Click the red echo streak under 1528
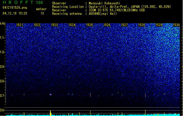Image resolution: width=183 pixels, height=116 pixels. (145, 95)
